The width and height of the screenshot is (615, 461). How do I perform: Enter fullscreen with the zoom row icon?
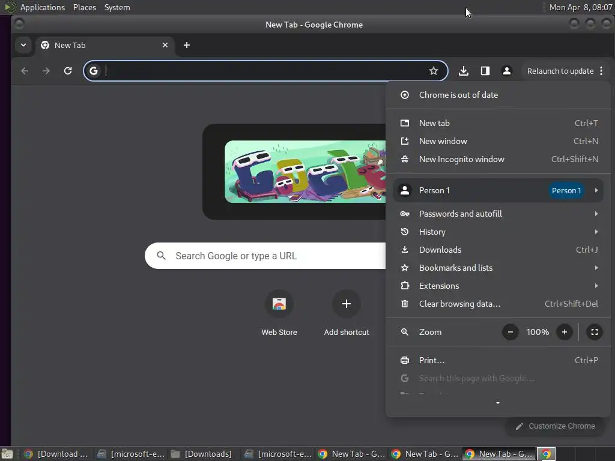pos(595,332)
